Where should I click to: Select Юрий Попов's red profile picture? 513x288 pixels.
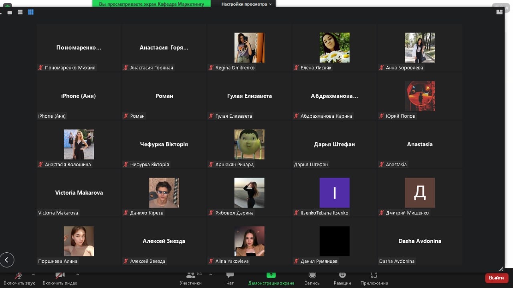420,96
